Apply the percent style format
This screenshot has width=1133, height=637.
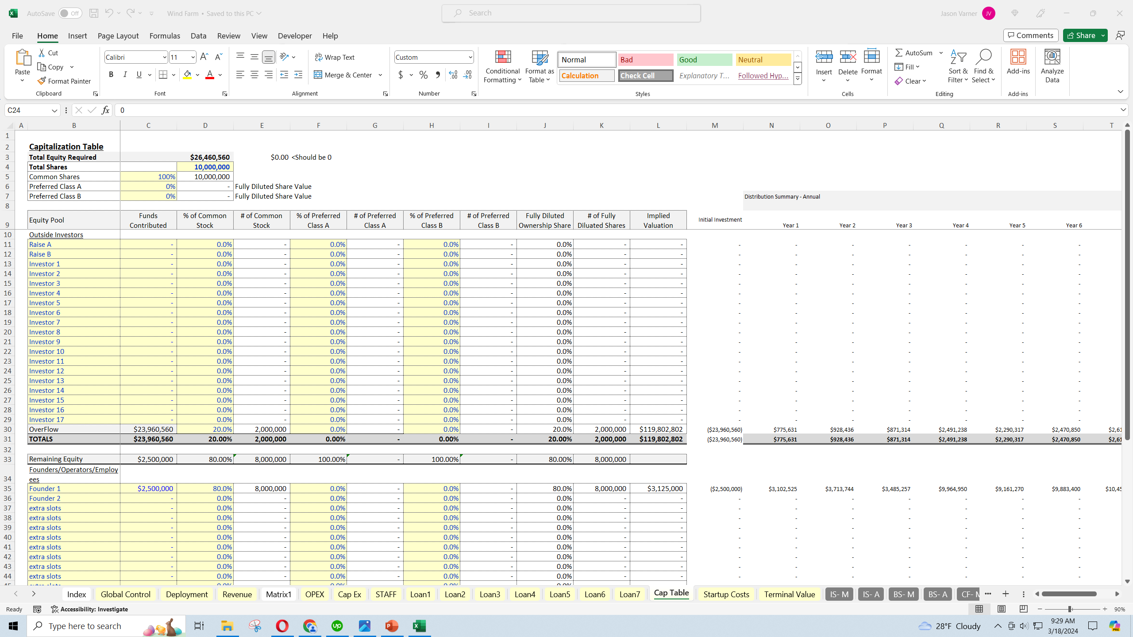coord(424,75)
